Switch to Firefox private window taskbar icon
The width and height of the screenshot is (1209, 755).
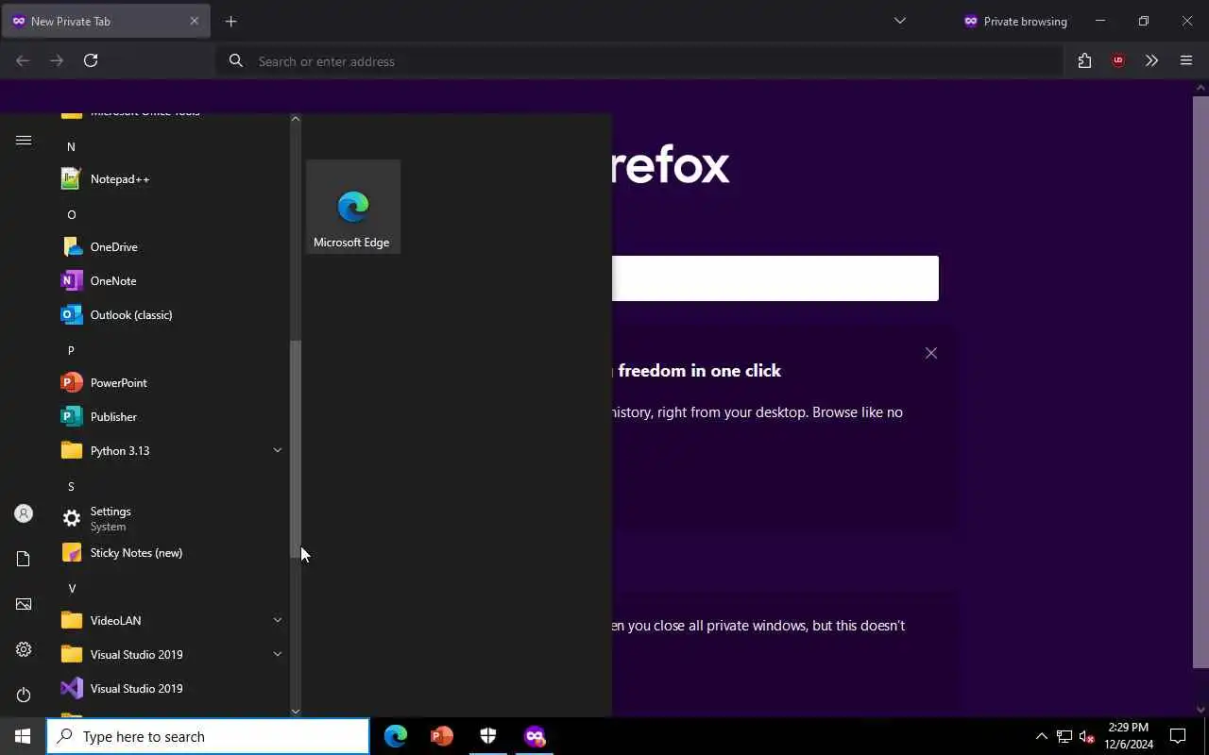535,736
